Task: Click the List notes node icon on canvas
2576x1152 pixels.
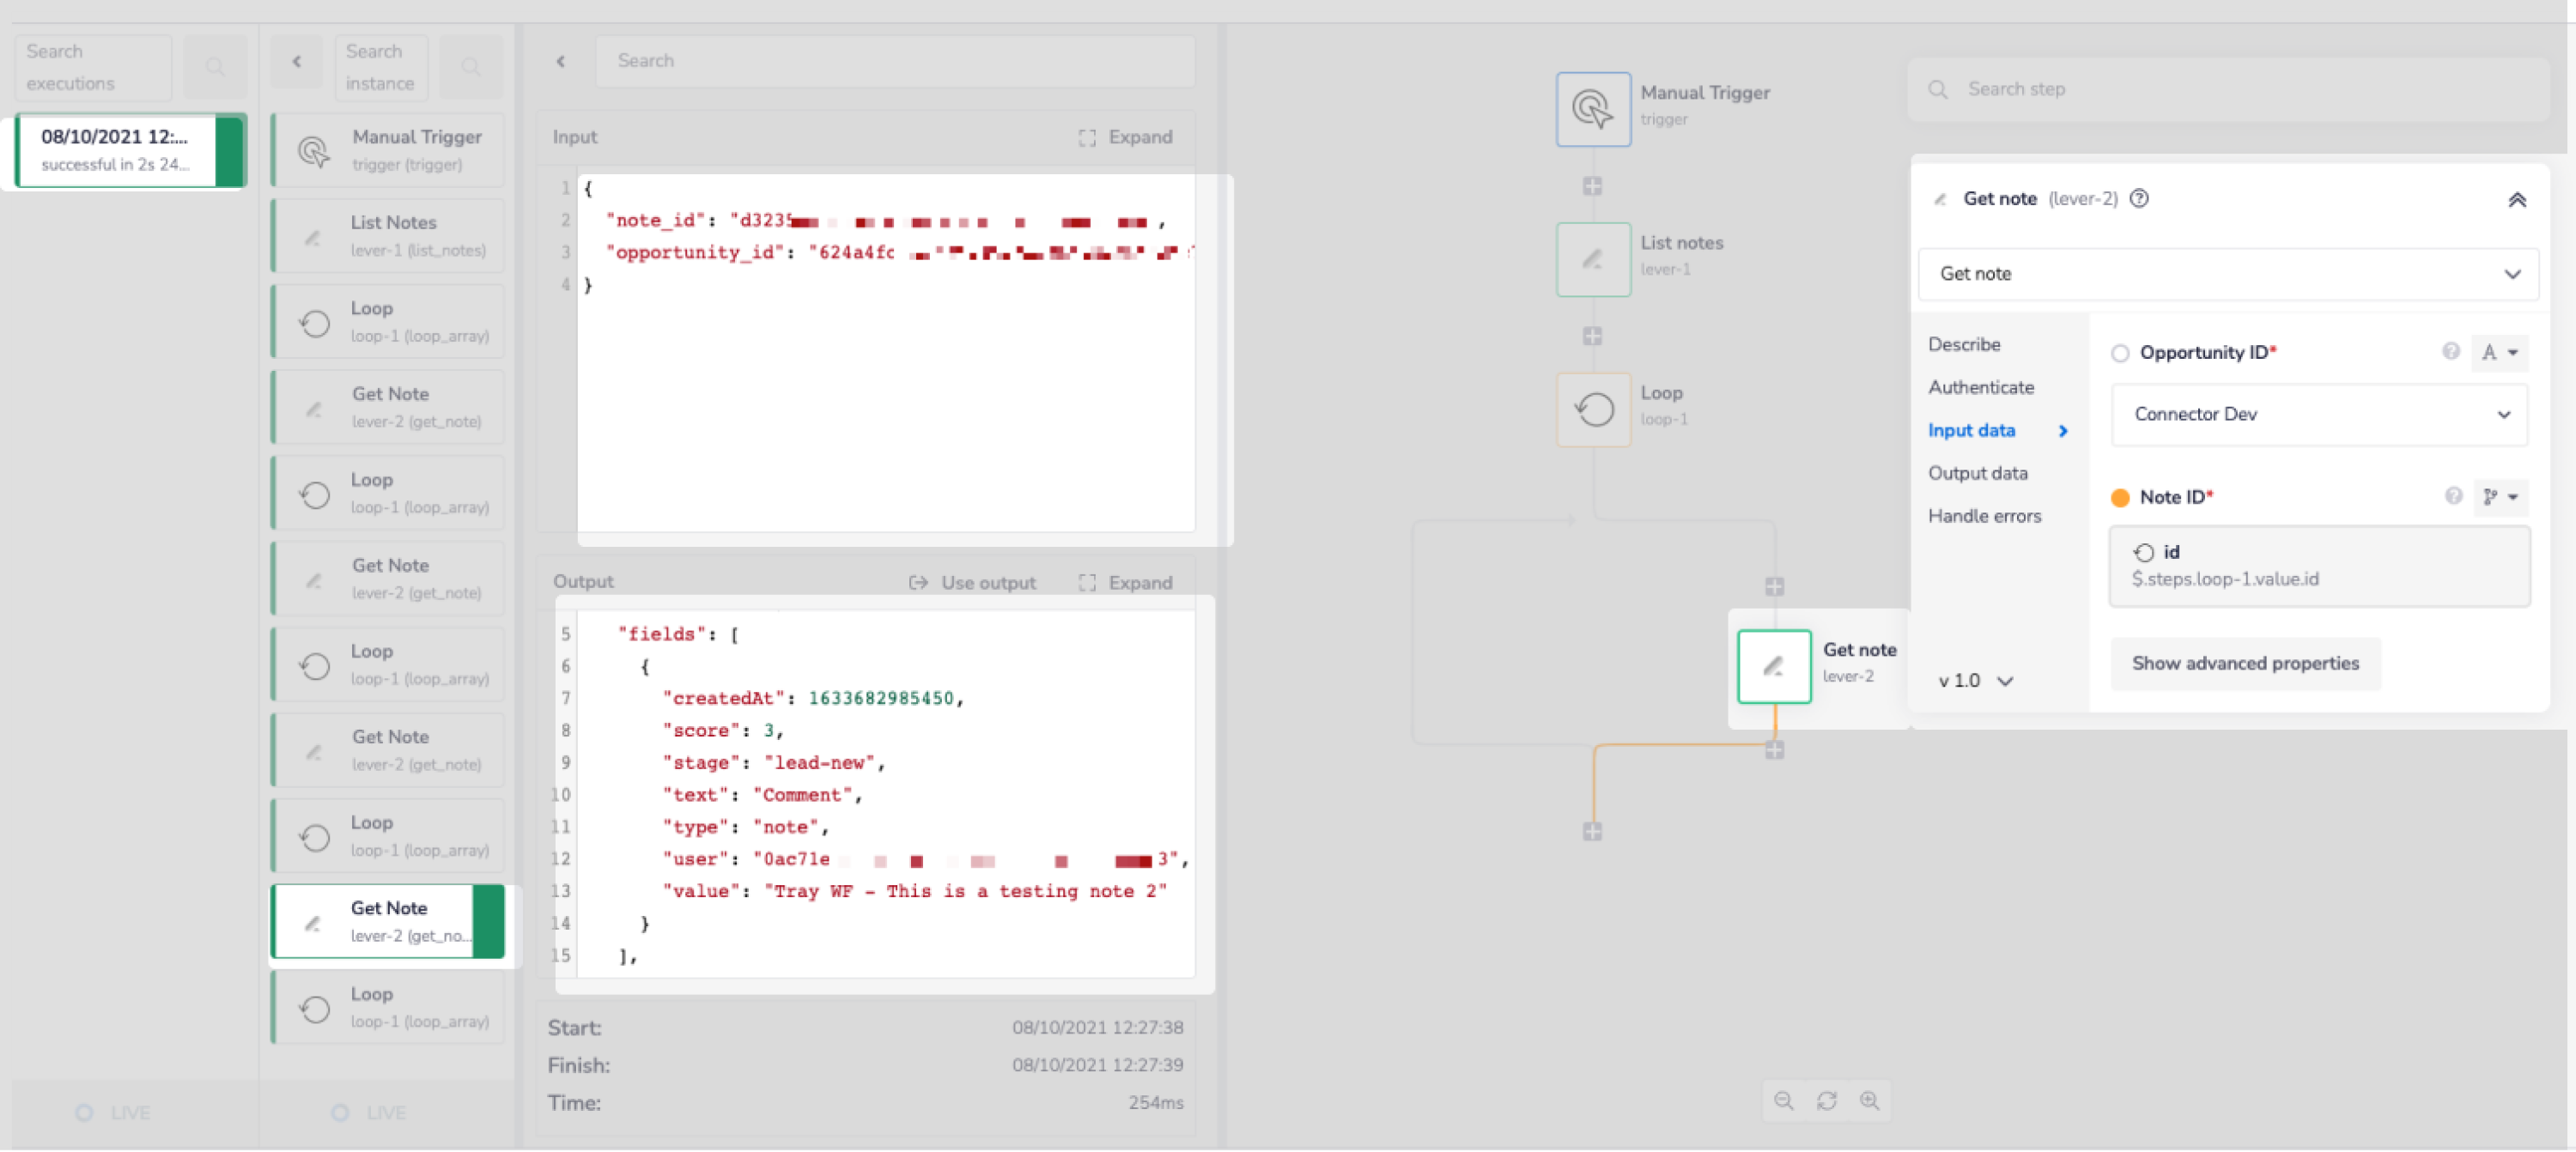Action: 1592,259
